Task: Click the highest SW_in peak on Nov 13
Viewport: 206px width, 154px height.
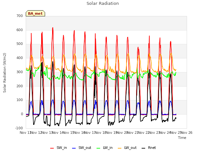Action: pyautogui.click(x=53, y=28)
